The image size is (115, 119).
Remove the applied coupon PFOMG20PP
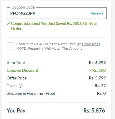pos(97,13)
